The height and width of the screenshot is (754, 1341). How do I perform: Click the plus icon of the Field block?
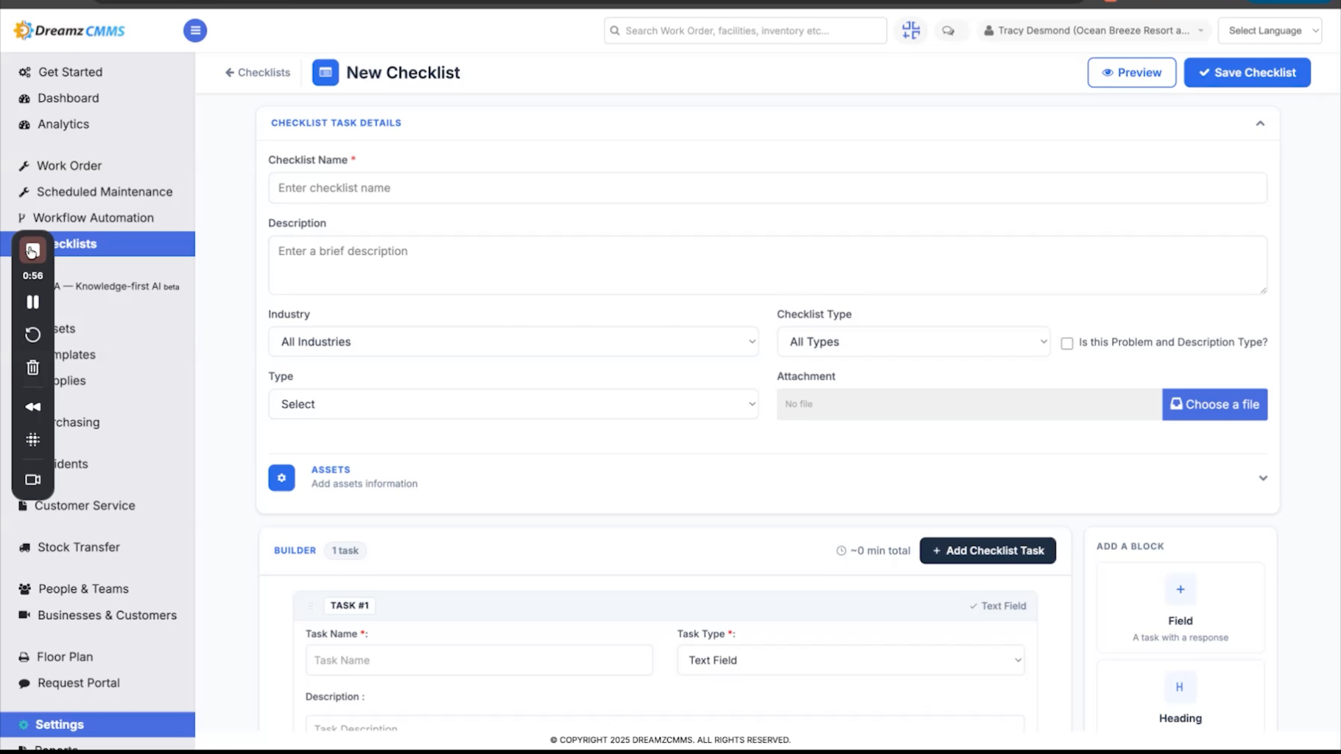coord(1180,589)
